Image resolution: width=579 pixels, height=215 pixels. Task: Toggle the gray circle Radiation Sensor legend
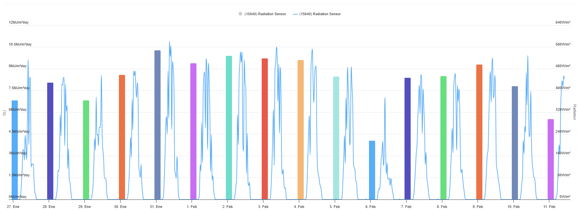click(262, 14)
